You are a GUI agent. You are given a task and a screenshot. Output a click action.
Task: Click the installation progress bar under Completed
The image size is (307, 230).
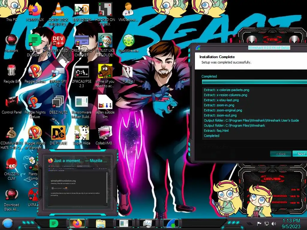(255, 82)
